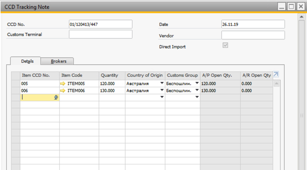Click the window scrollbar up arrow
This screenshot has width=307, height=170.
[x=302, y=17]
